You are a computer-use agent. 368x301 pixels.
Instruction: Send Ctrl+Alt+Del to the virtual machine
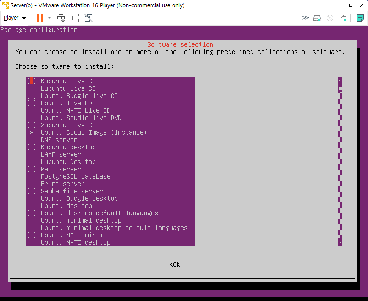pos(61,18)
